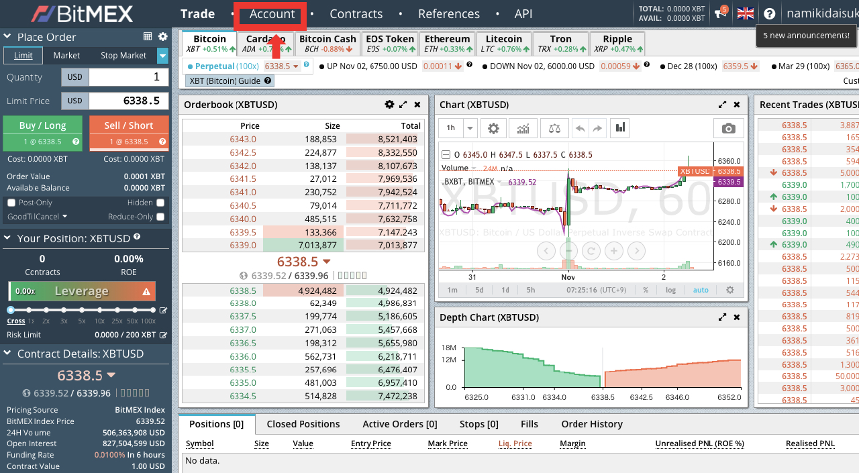Select the Ethereum instrument tab
This screenshot has height=473, width=859.
(447, 44)
